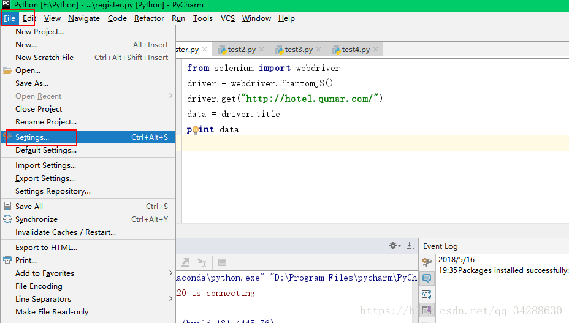The image size is (569, 323).
Task: Switch to the test4.py tab
Action: (354, 50)
